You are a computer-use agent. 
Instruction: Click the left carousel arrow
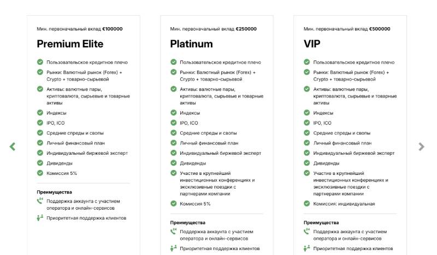point(12,147)
